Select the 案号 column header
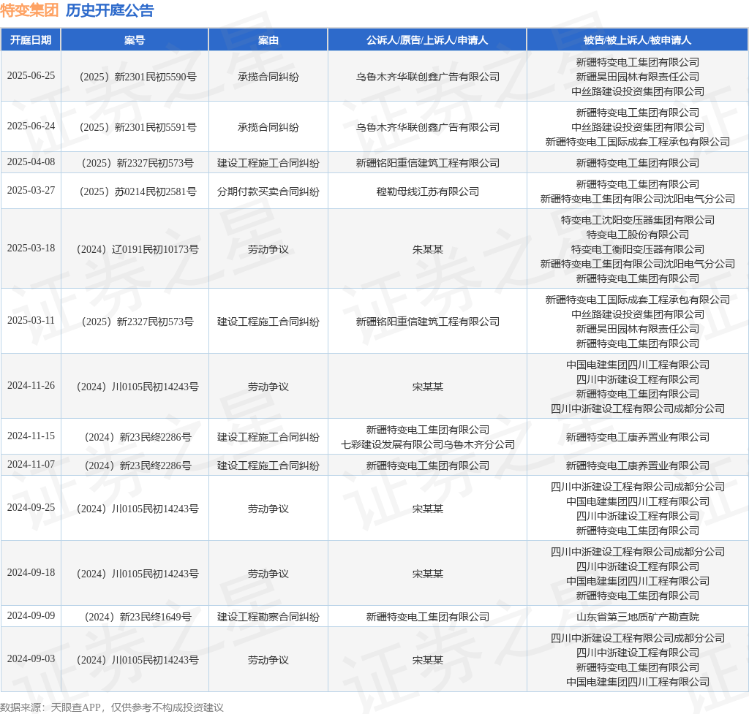The height and width of the screenshot is (714, 749). coord(135,40)
